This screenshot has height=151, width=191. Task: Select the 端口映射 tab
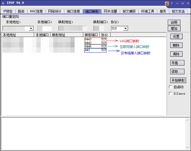pyautogui.click(x=92, y=11)
